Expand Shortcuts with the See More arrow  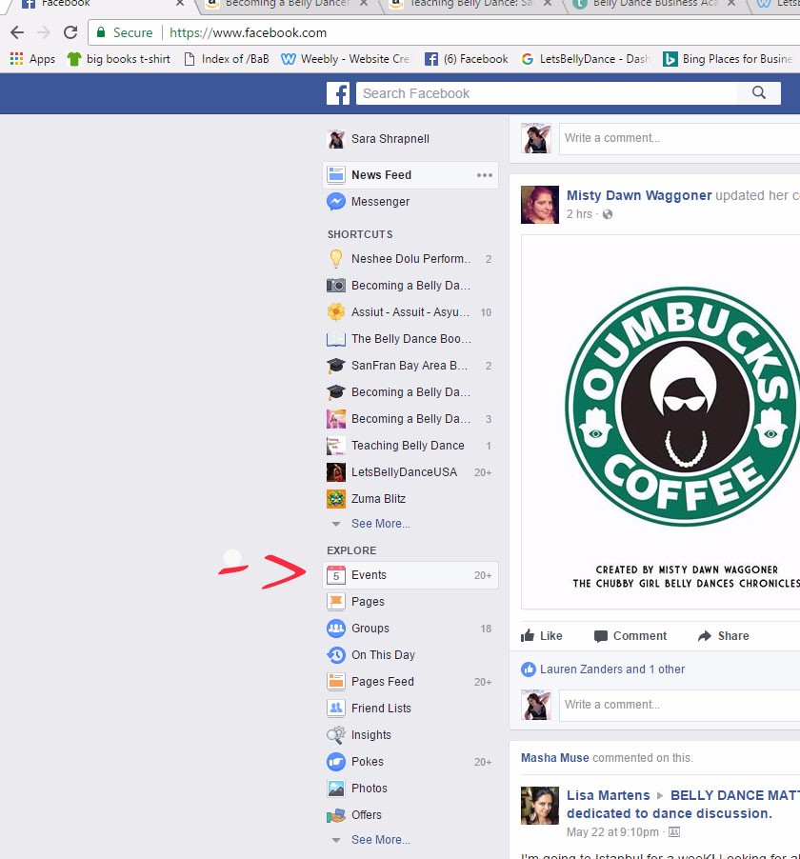click(336, 525)
